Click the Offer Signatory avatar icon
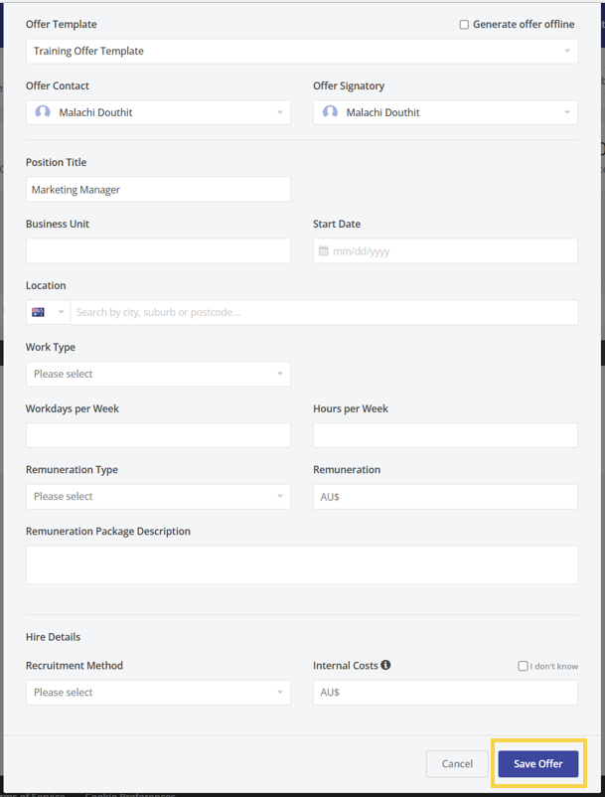The width and height of the screenshot is (605, 797). coord(330,112)
